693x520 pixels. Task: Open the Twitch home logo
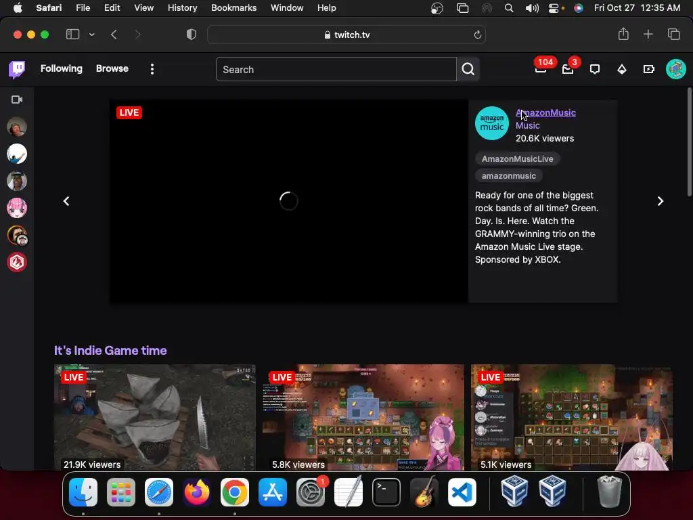[x=17, y=70]
